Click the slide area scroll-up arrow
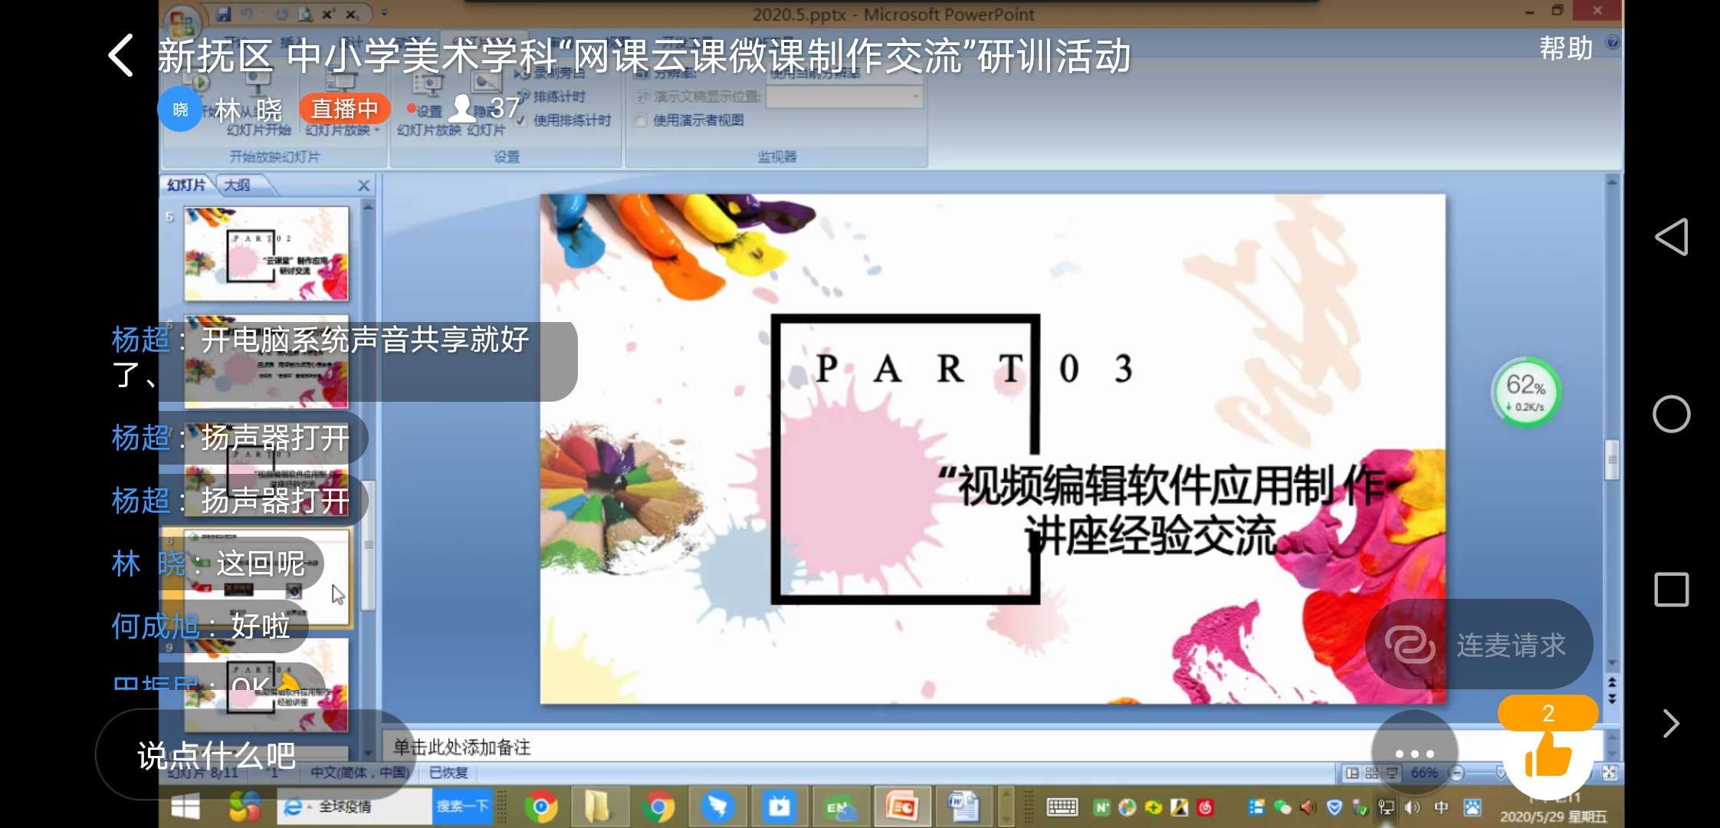1720x828 pixels. 1612,183
